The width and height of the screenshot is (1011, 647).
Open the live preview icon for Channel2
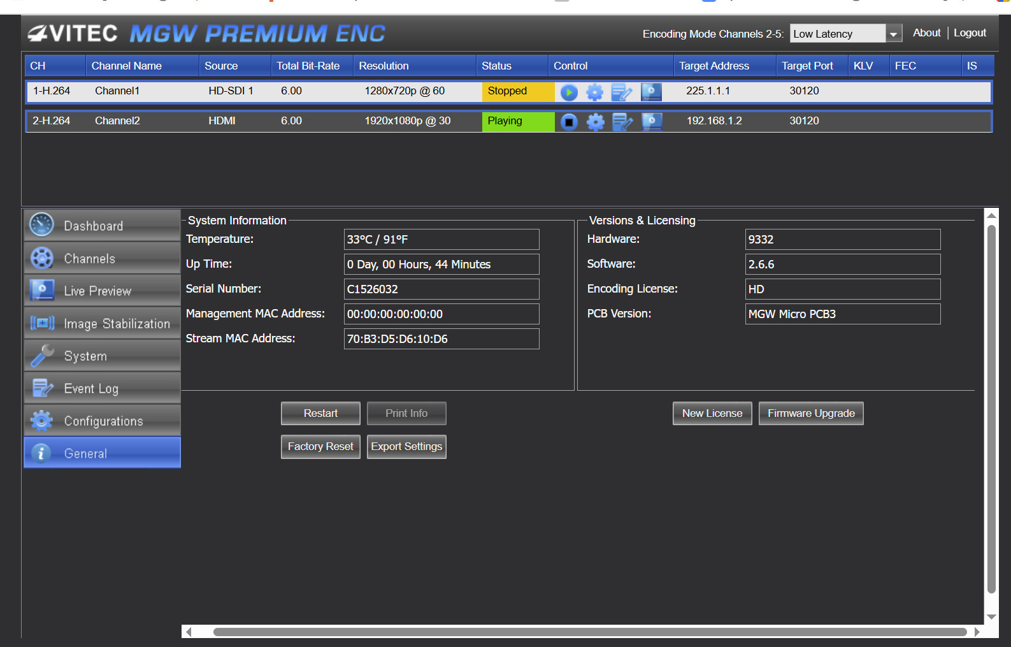pos(652,122)
